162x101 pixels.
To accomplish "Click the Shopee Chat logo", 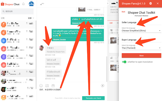I will point(10,4).
